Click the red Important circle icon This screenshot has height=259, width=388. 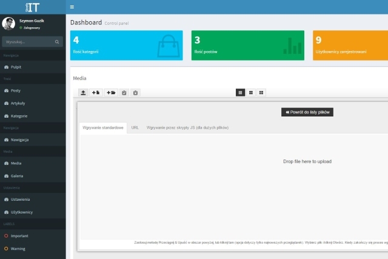[x=6, y=236]
